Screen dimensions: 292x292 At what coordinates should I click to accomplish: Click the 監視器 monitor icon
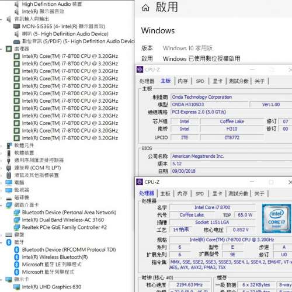coord(9,190)
